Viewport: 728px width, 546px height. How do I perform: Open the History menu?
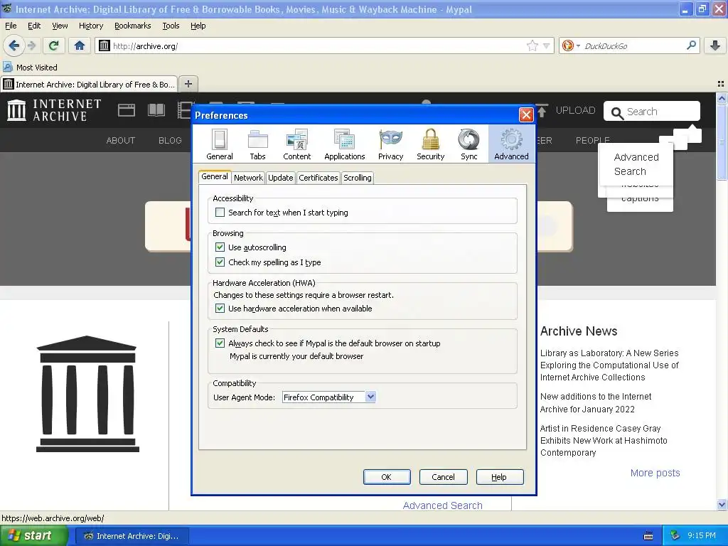[x=91, y=26]
